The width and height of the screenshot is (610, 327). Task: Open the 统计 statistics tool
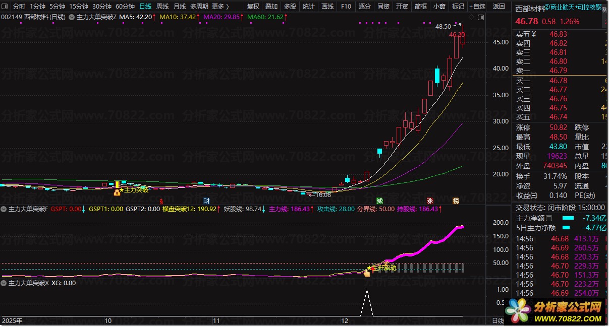click(x=308, y=7)
